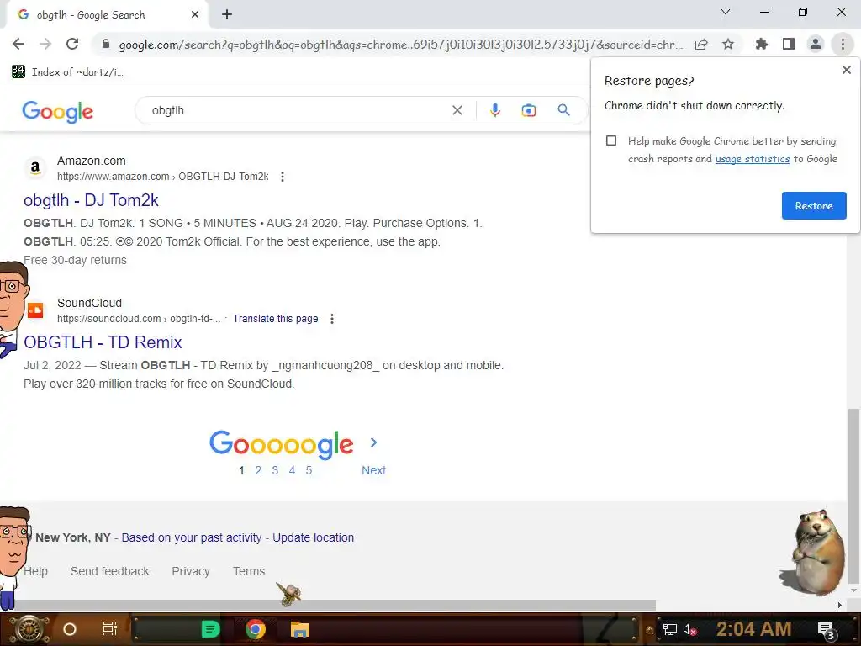Open Chrome's three-dot menu
Image resolution: width=861 pixels, height=646 pixels.
(x=843, y=44)
